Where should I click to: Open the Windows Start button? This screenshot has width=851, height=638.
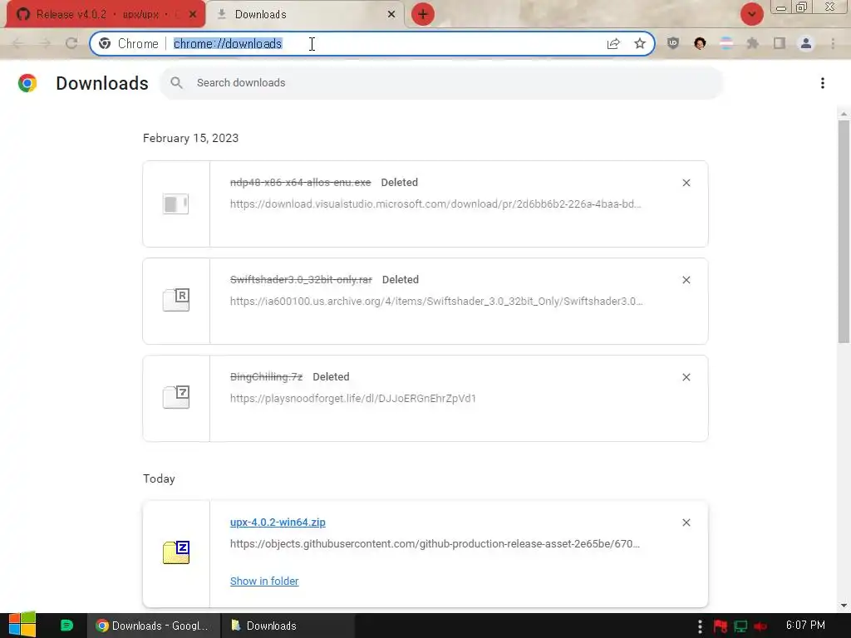22,626
